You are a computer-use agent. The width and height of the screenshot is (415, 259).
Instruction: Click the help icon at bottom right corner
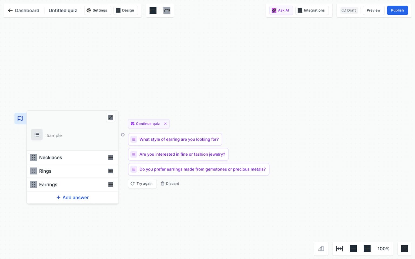(404, 249)
